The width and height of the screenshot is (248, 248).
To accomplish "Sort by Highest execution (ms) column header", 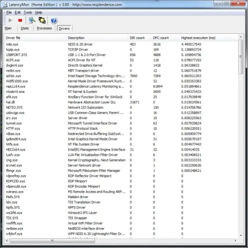I will click(x=198, y=38).
